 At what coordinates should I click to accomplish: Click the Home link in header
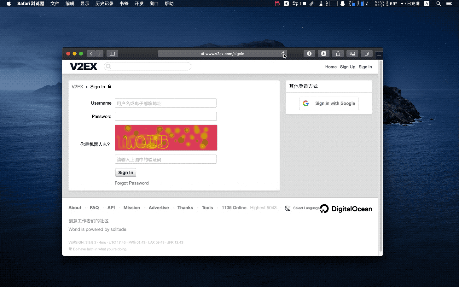click(331, 67)
